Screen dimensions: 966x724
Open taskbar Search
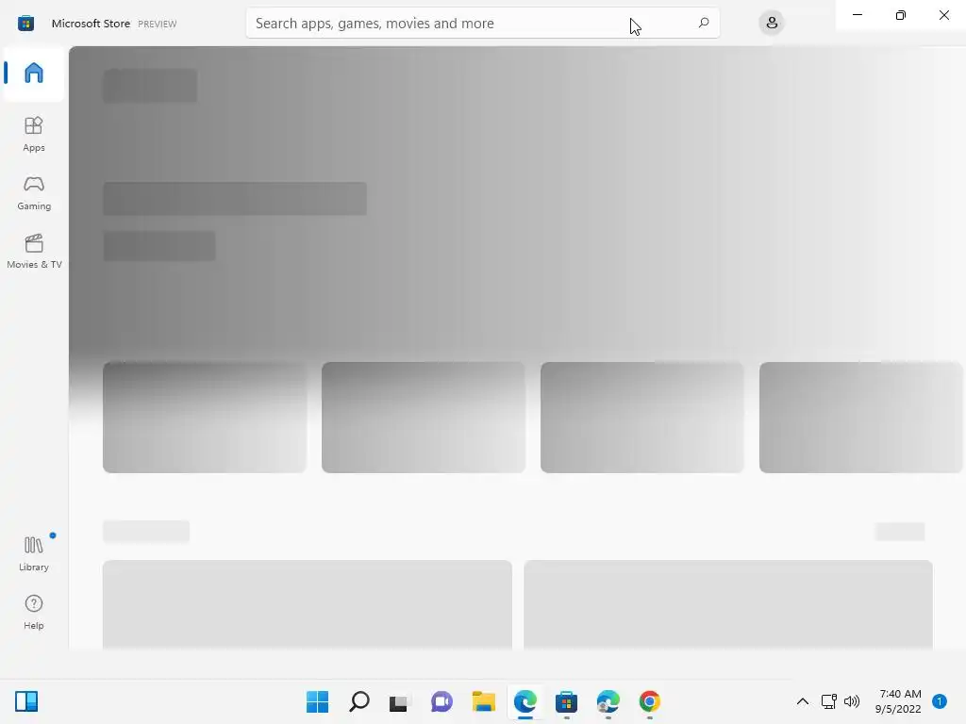click(x=359, y=701)
